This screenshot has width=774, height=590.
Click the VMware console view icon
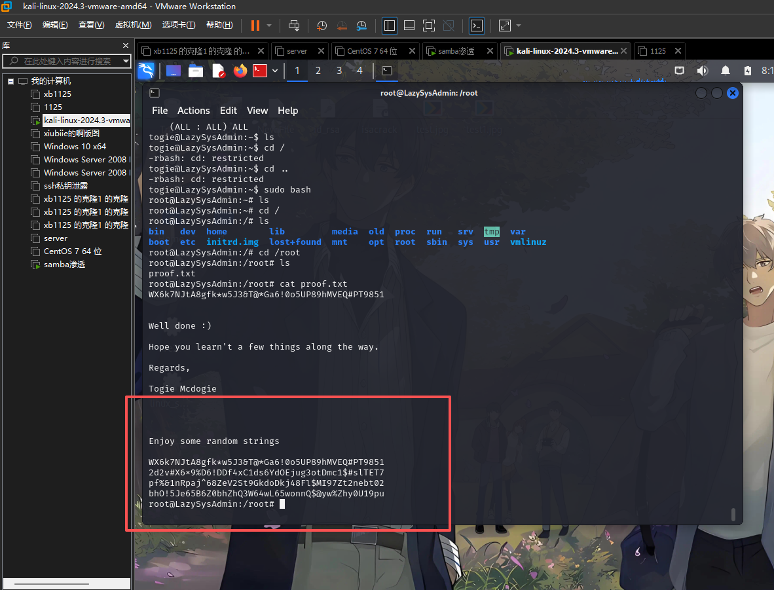pyautogui.click(x=477, y=26)
